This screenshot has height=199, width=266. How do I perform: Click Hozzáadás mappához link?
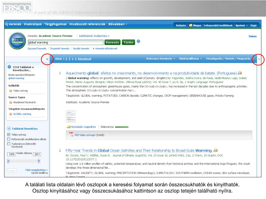point(83,127)
